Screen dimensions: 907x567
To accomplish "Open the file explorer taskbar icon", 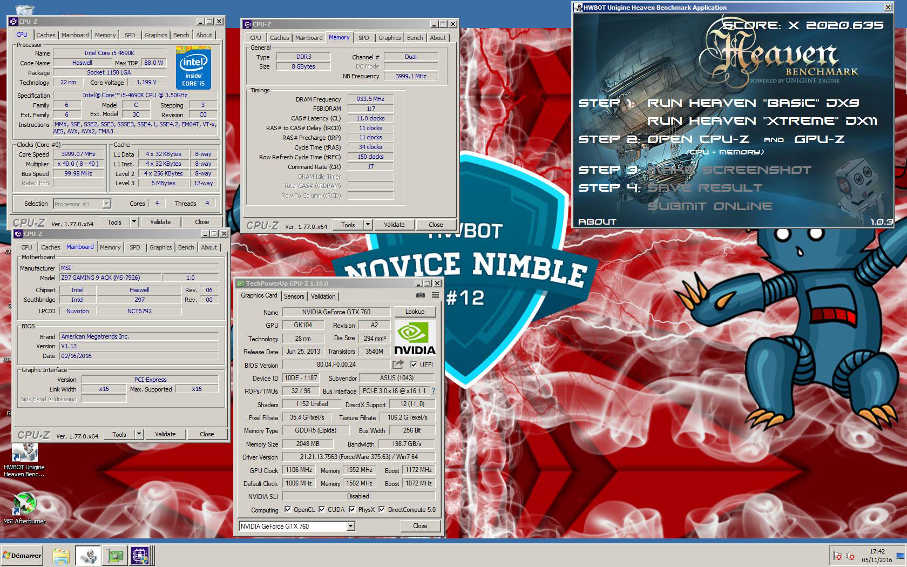I will tap(61, 556).
